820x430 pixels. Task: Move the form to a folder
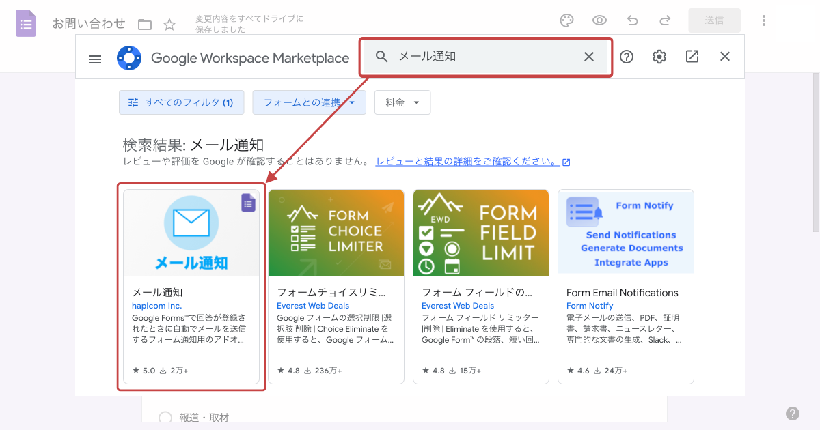point(145,25)
